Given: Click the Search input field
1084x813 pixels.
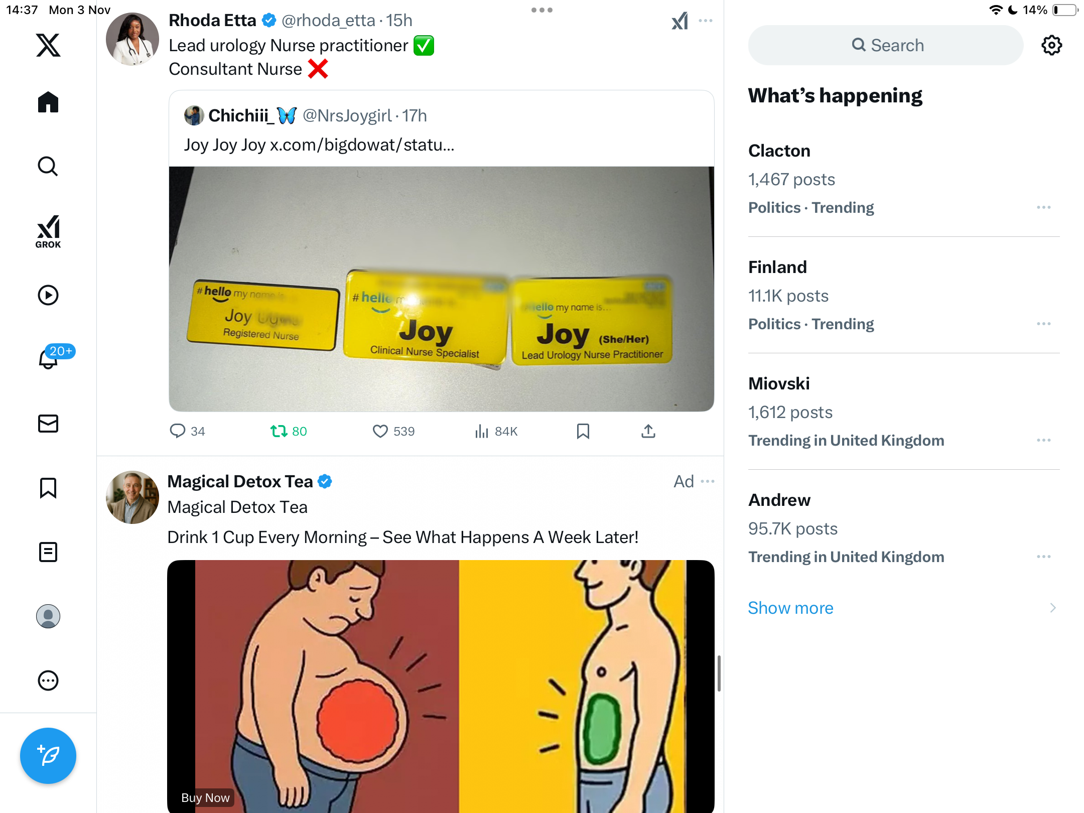Looking at the screenshot, I should 886,45.
